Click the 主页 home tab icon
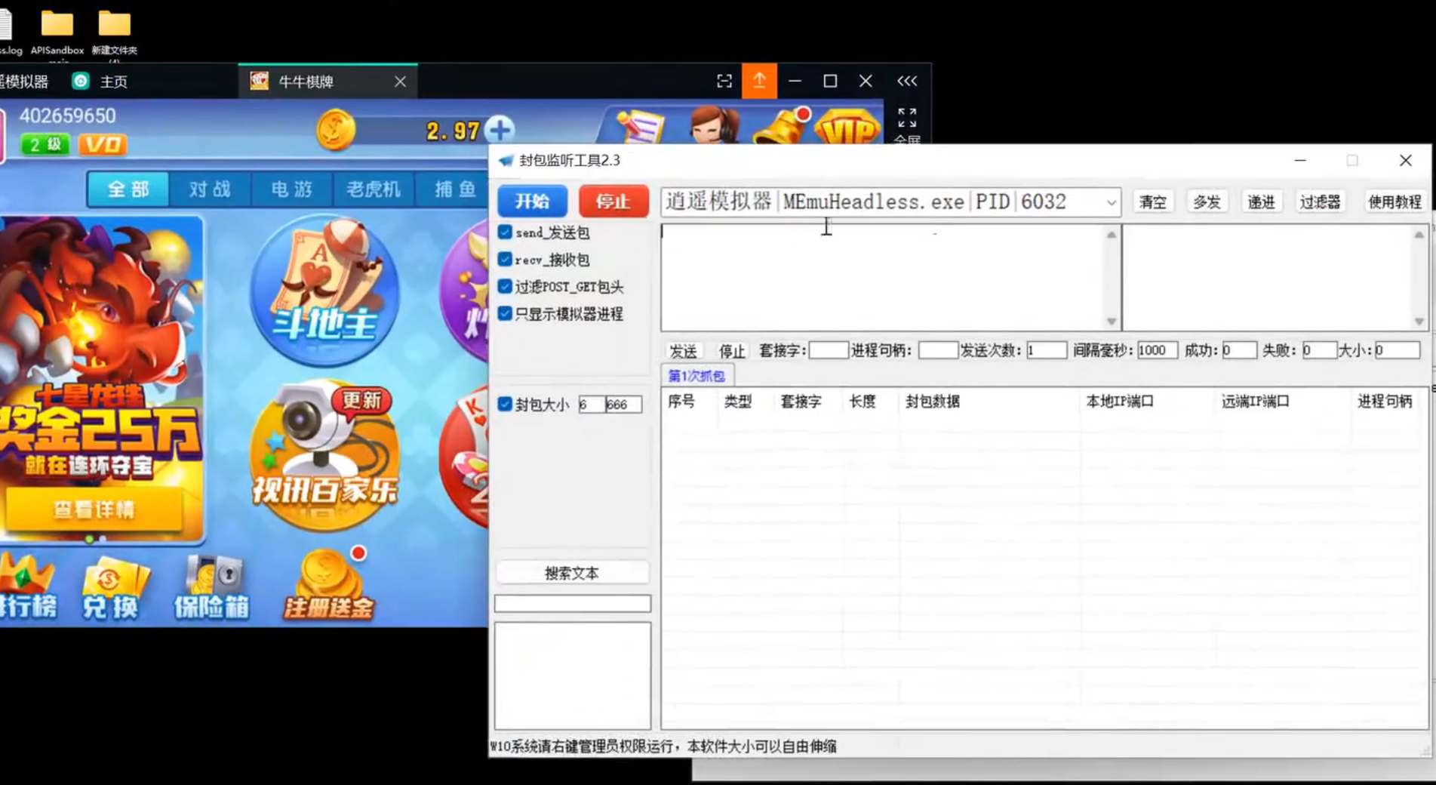Image resolution: width=1436 pixels, height=785 pixels. pos(81,81)
